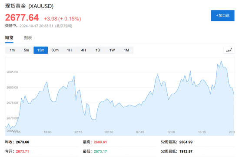Click the +加自选 add-to-watchlist button

[x=222, y=15]
